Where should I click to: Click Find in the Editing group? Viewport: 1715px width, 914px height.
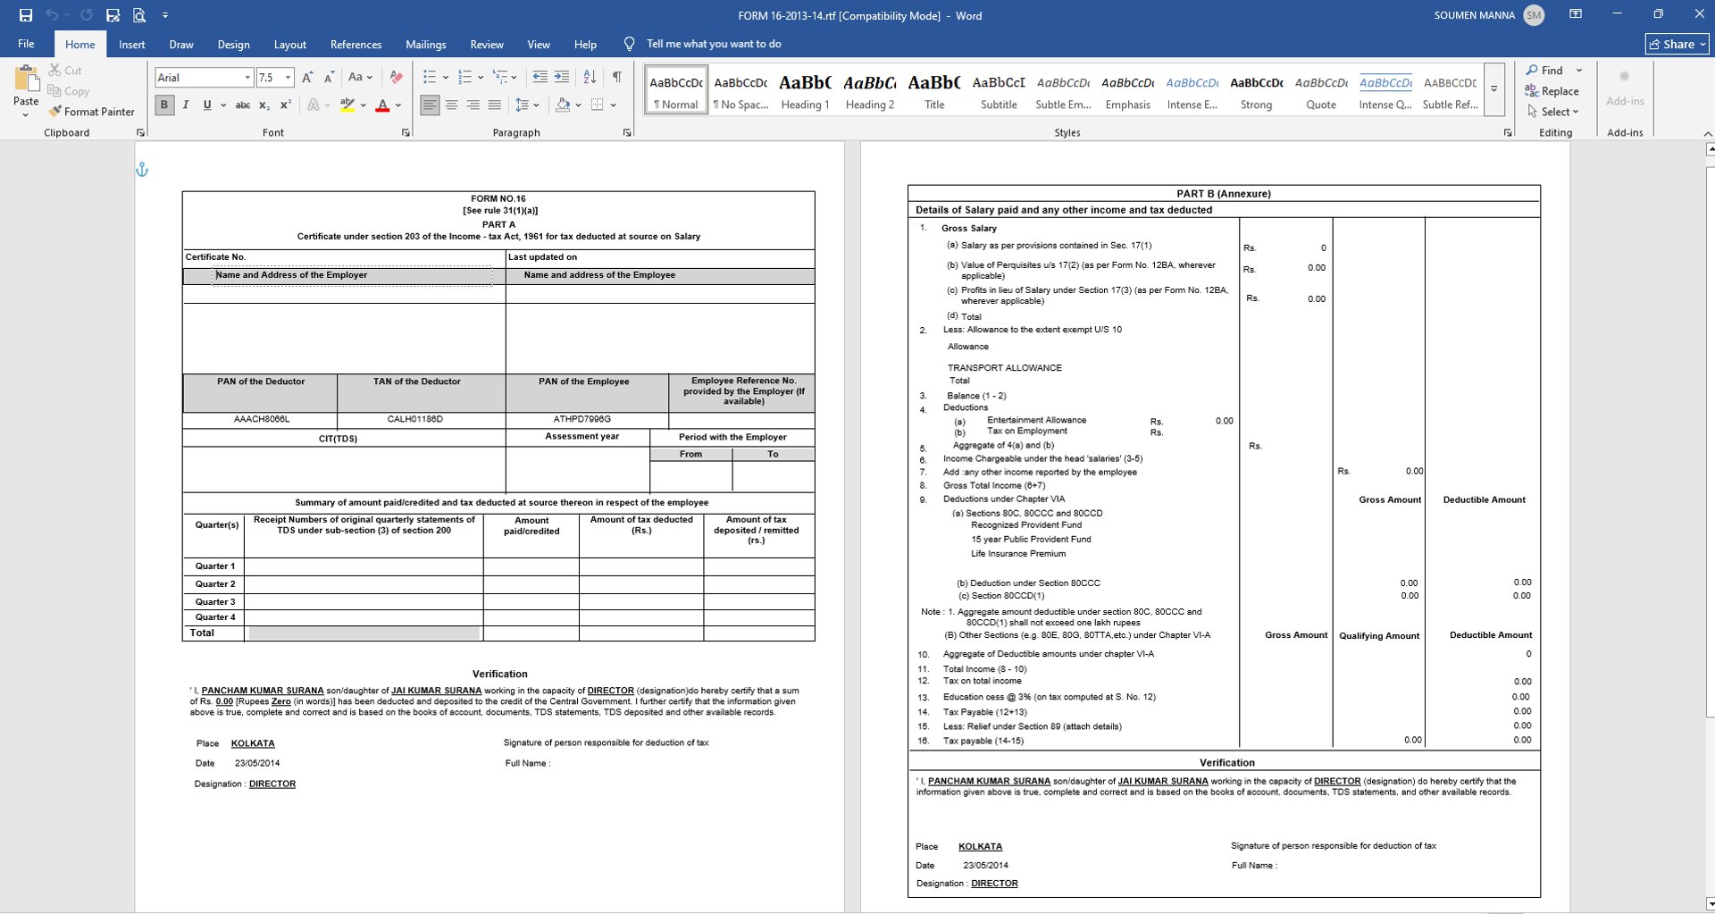1546,71
